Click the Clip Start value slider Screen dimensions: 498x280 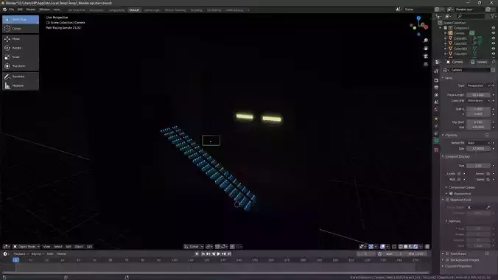tap(478, 122)
